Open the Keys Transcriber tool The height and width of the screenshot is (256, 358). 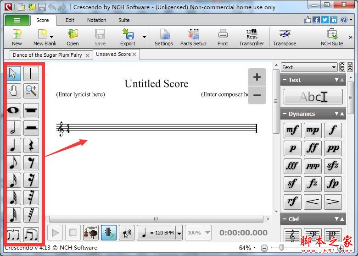pyautogui.click(x=252, y=38)
